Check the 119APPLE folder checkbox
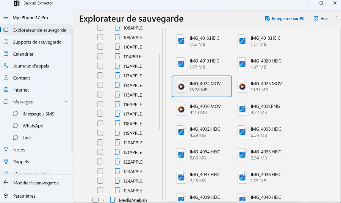Screen dimensions: 341x203 (100, 133)
